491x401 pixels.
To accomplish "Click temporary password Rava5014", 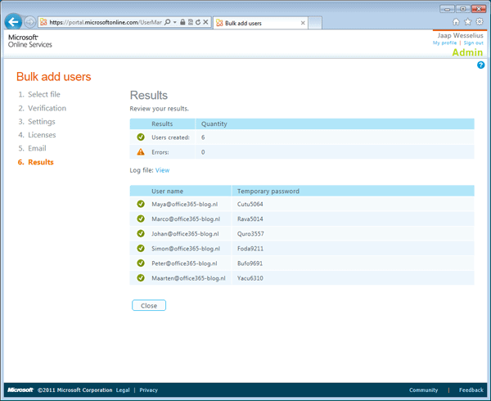I will (250, 219).
